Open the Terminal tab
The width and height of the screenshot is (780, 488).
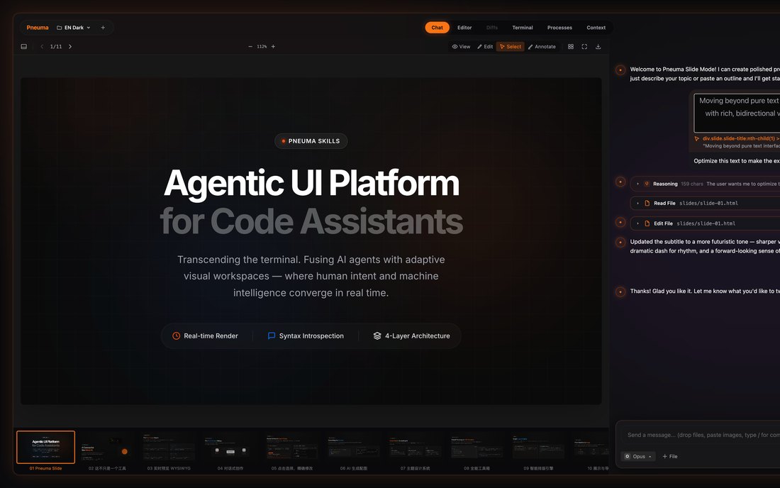(523, 28)
